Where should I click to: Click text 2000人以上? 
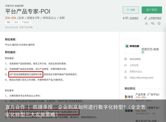pyautogui.click(x=136, y=71)
